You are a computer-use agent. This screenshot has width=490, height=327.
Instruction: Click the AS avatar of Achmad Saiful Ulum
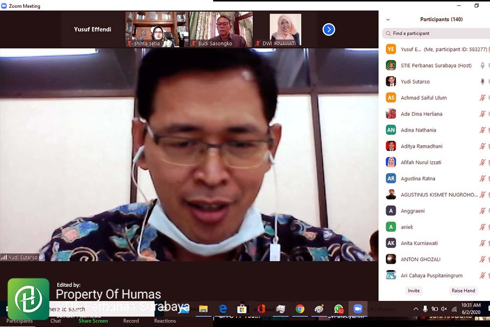[x=391, y=98]
